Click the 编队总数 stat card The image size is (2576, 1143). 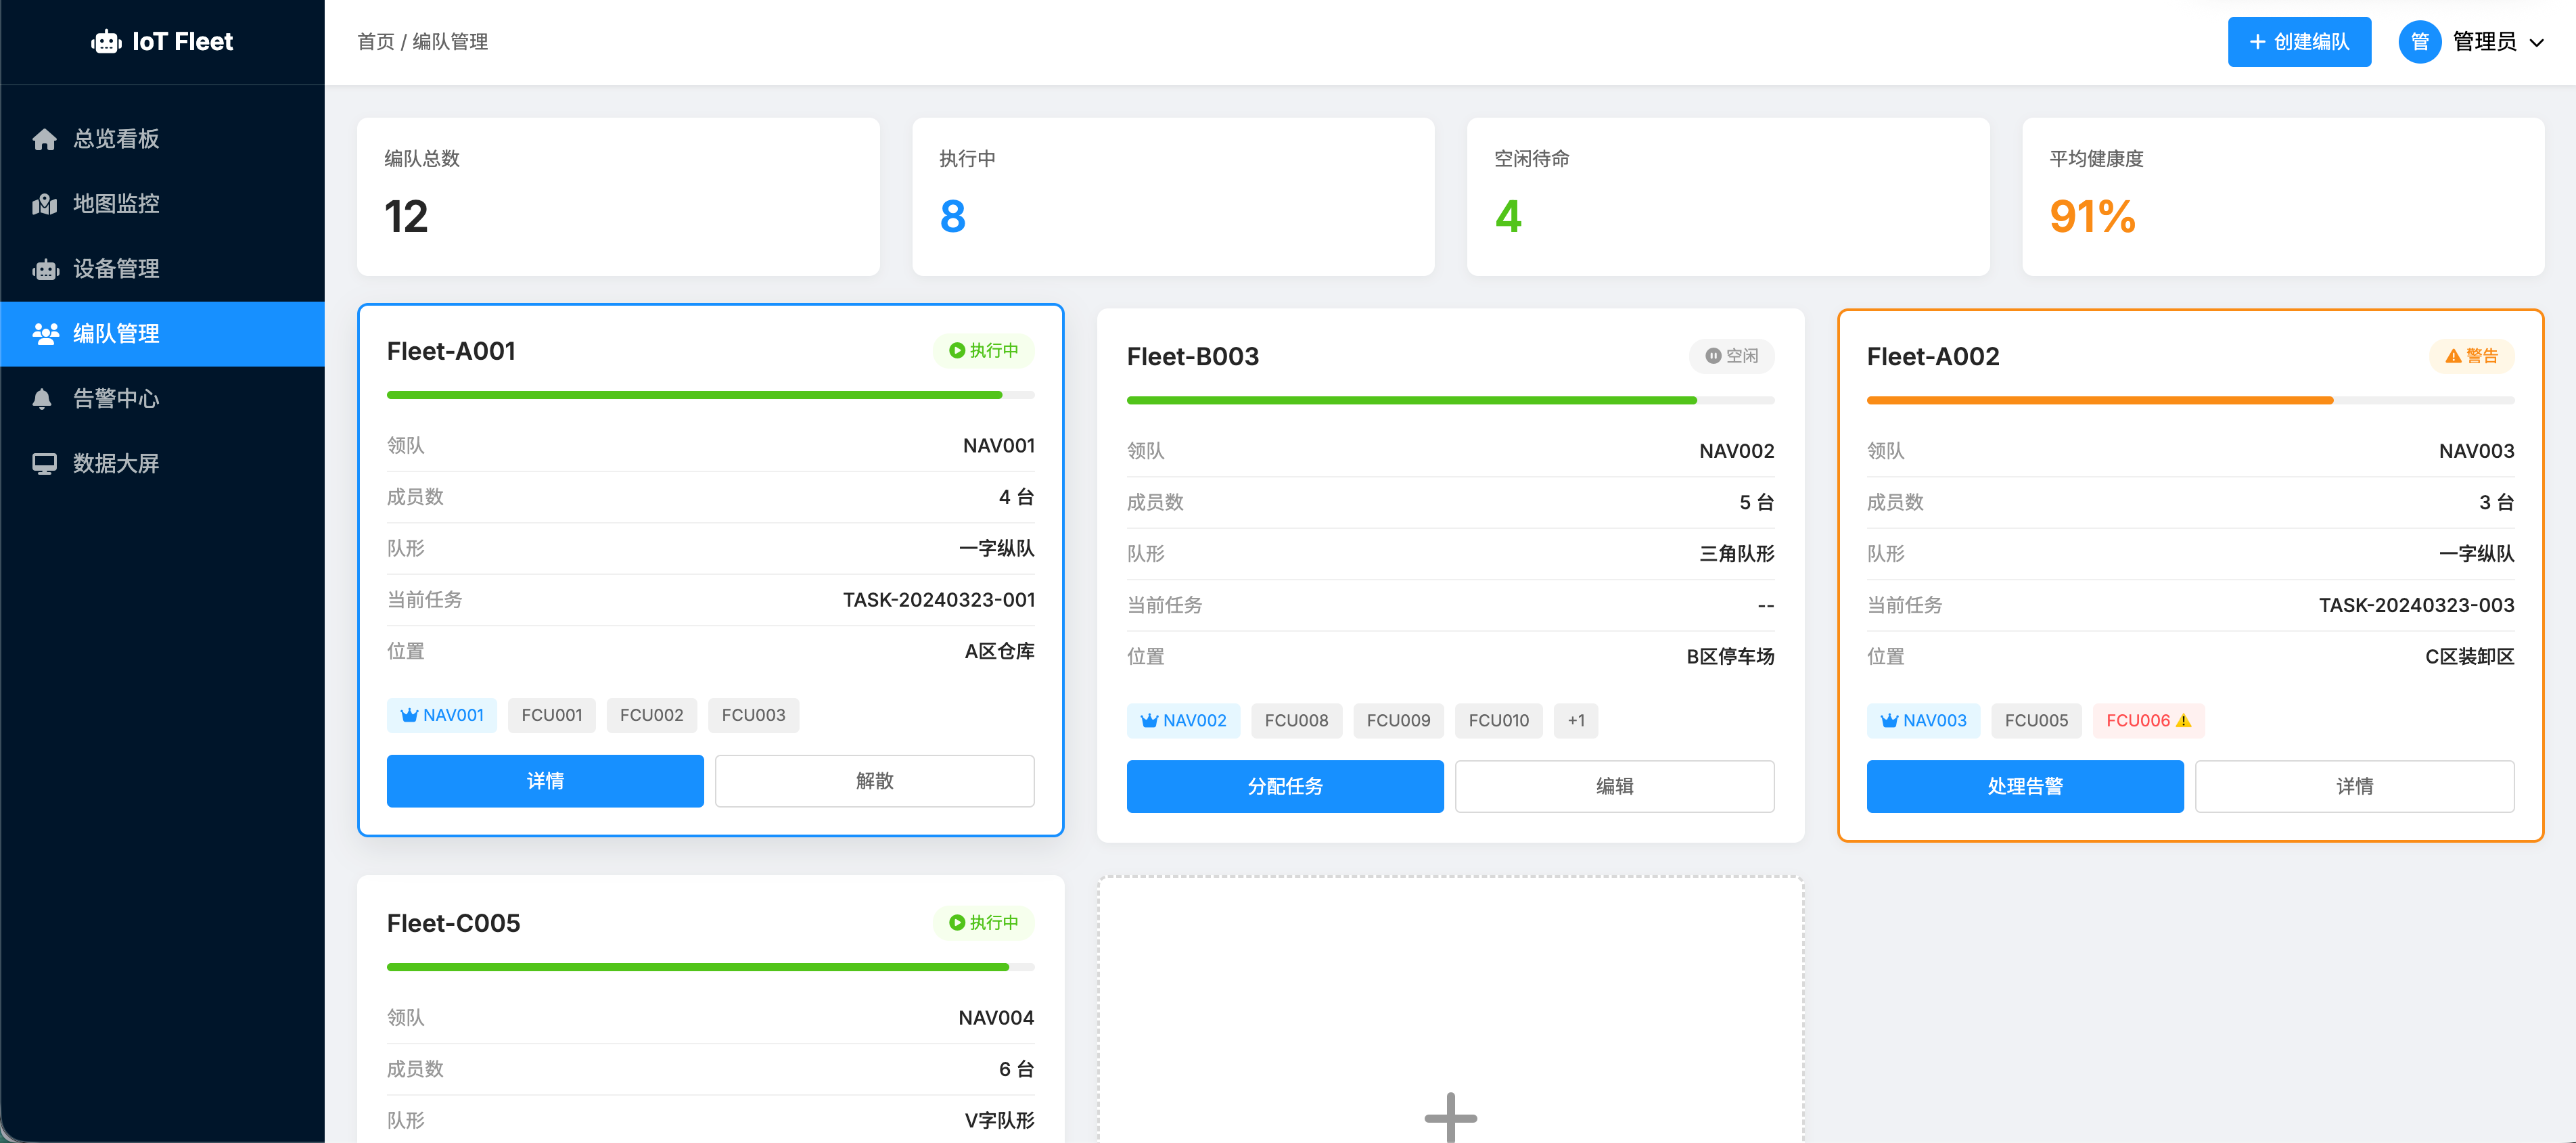pos(618,197)
